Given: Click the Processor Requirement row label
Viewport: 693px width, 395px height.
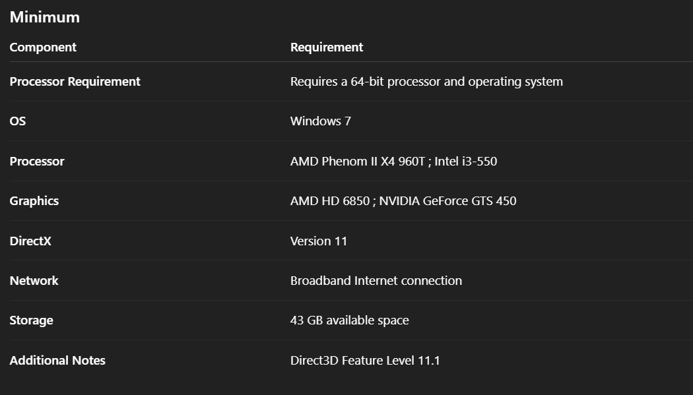Looking at the screenshot, I should 75,82.
